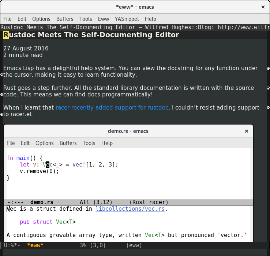This screenshot has width=270, height=256.
Task: Close the *eww* emacs window
Action: click(262, 7)
